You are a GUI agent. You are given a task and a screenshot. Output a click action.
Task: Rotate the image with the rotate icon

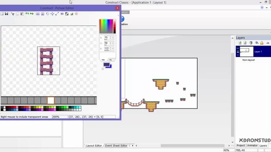pos(47,14)
